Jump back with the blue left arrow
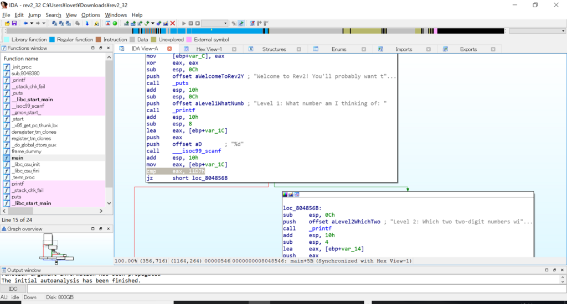Image resolution: width=567 pixels, height=304 pixels. [25, 23]
